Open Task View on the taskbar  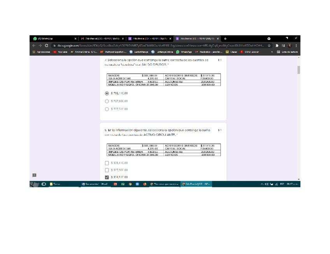[44, 184]
